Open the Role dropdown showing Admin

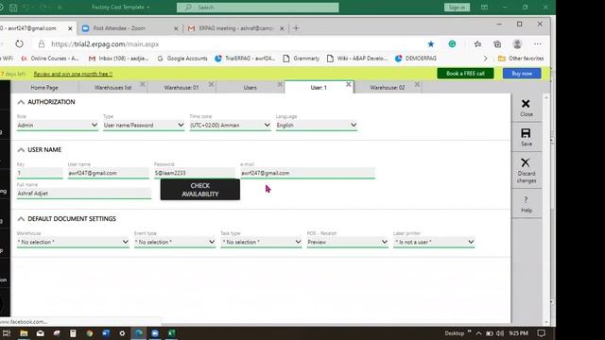(57, 126)
